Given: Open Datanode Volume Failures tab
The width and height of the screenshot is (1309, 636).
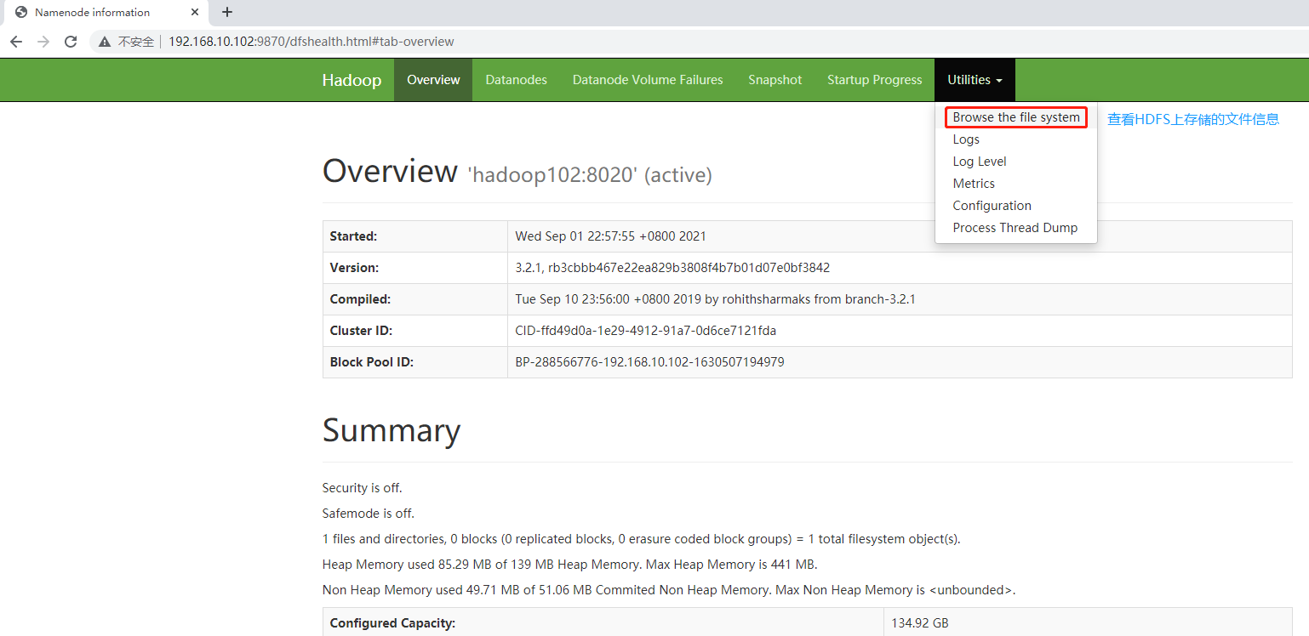Looking at the screenshot, I should (647, 80).
